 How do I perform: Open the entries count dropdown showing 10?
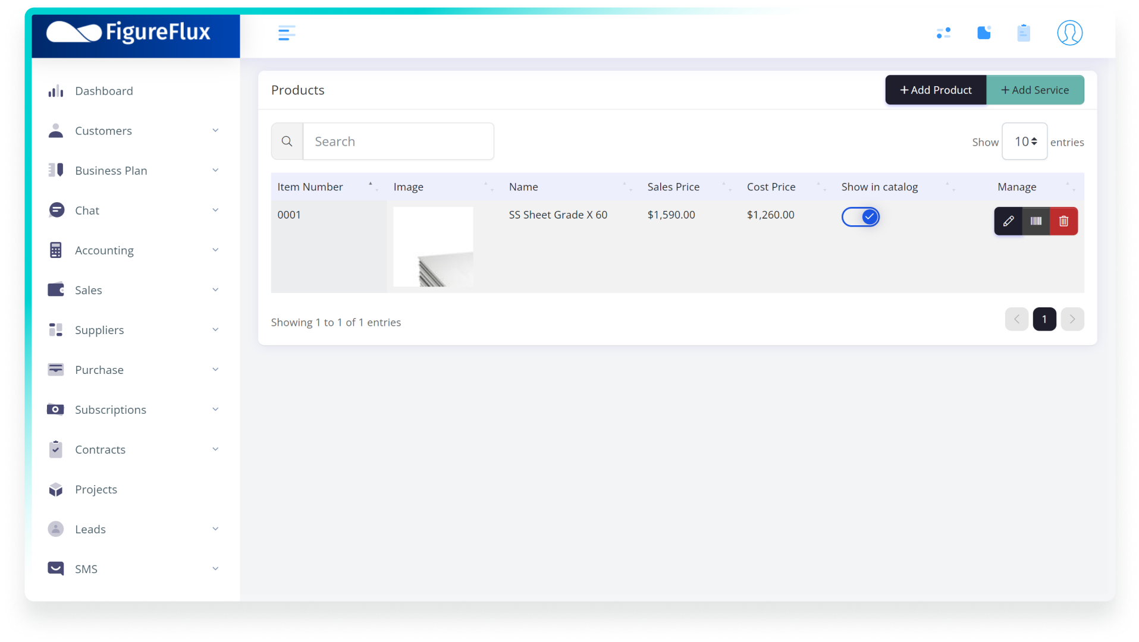click(x=1024, y=141)
